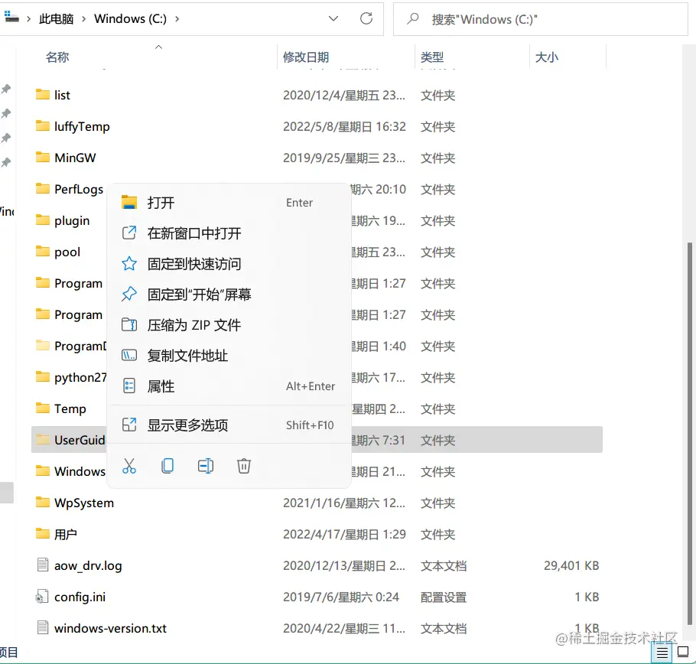696x664 pixels.
Task: Click the Temp folder icon
Action: click(43, 408)
